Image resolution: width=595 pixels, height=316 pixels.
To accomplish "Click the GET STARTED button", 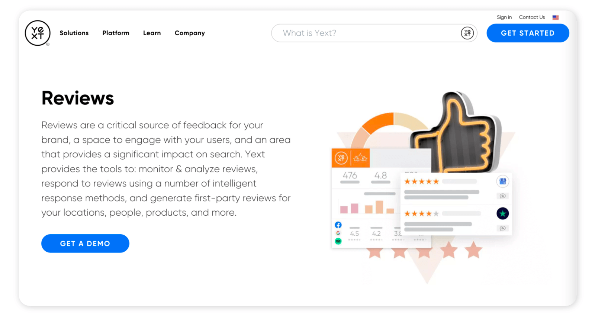I will point(527,33).
